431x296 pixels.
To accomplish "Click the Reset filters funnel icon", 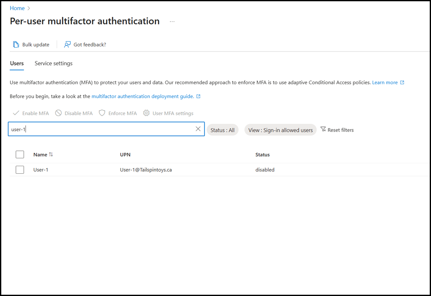I will click(323, 129).
